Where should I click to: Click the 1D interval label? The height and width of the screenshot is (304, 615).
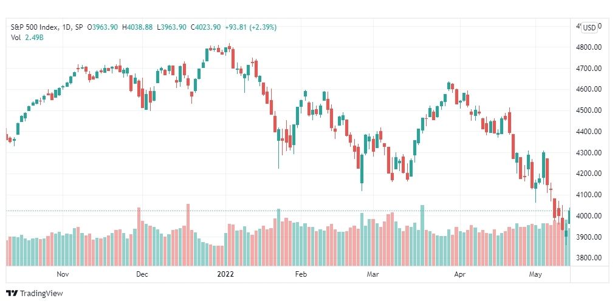click(x=67, y=27)
